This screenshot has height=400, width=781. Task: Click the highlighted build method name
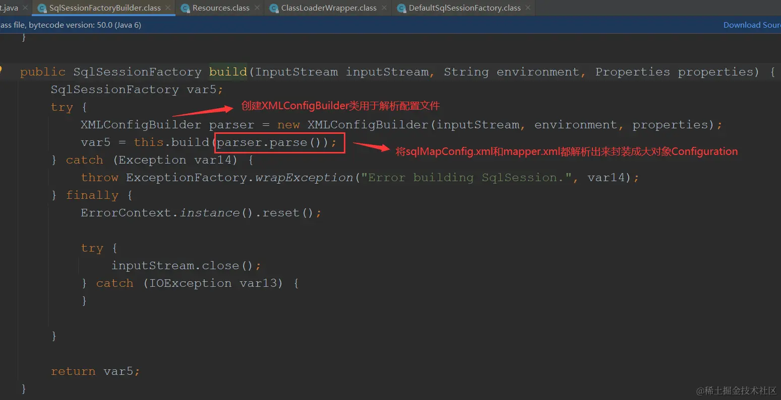[228, 72]
